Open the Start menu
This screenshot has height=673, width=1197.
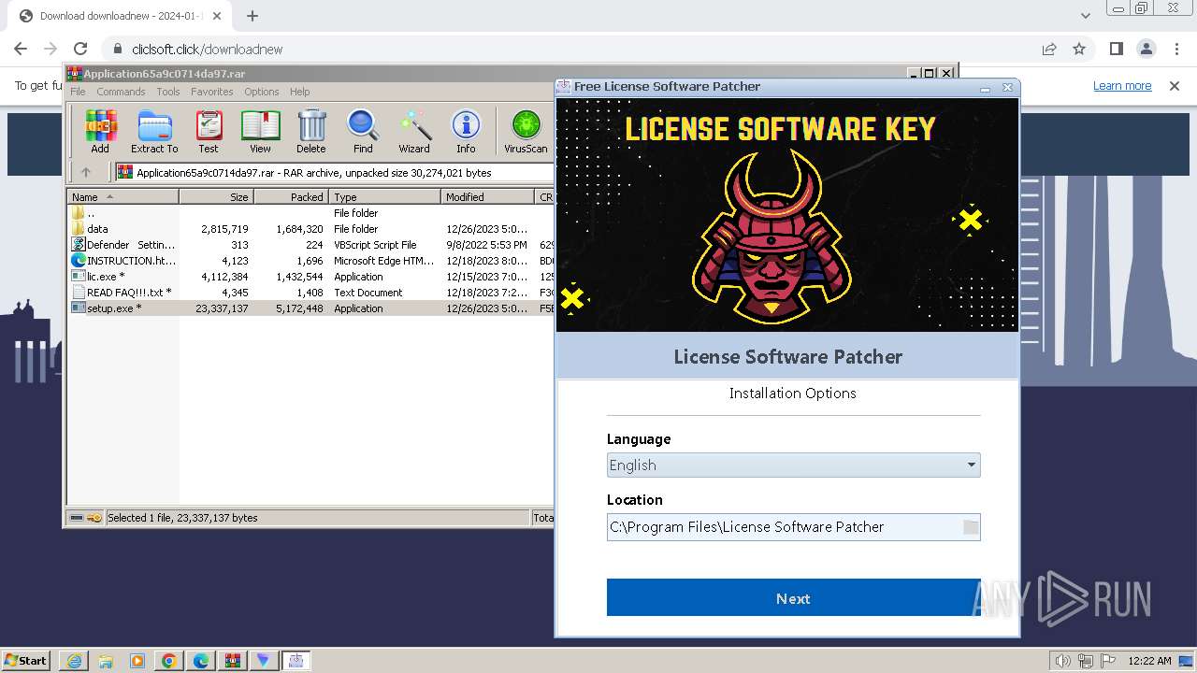pos(25,661)
